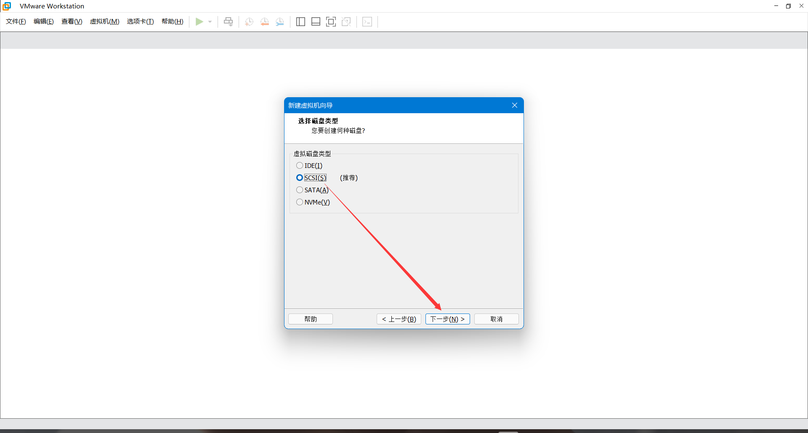Close the VMware Workstation window

coord(801,6)
